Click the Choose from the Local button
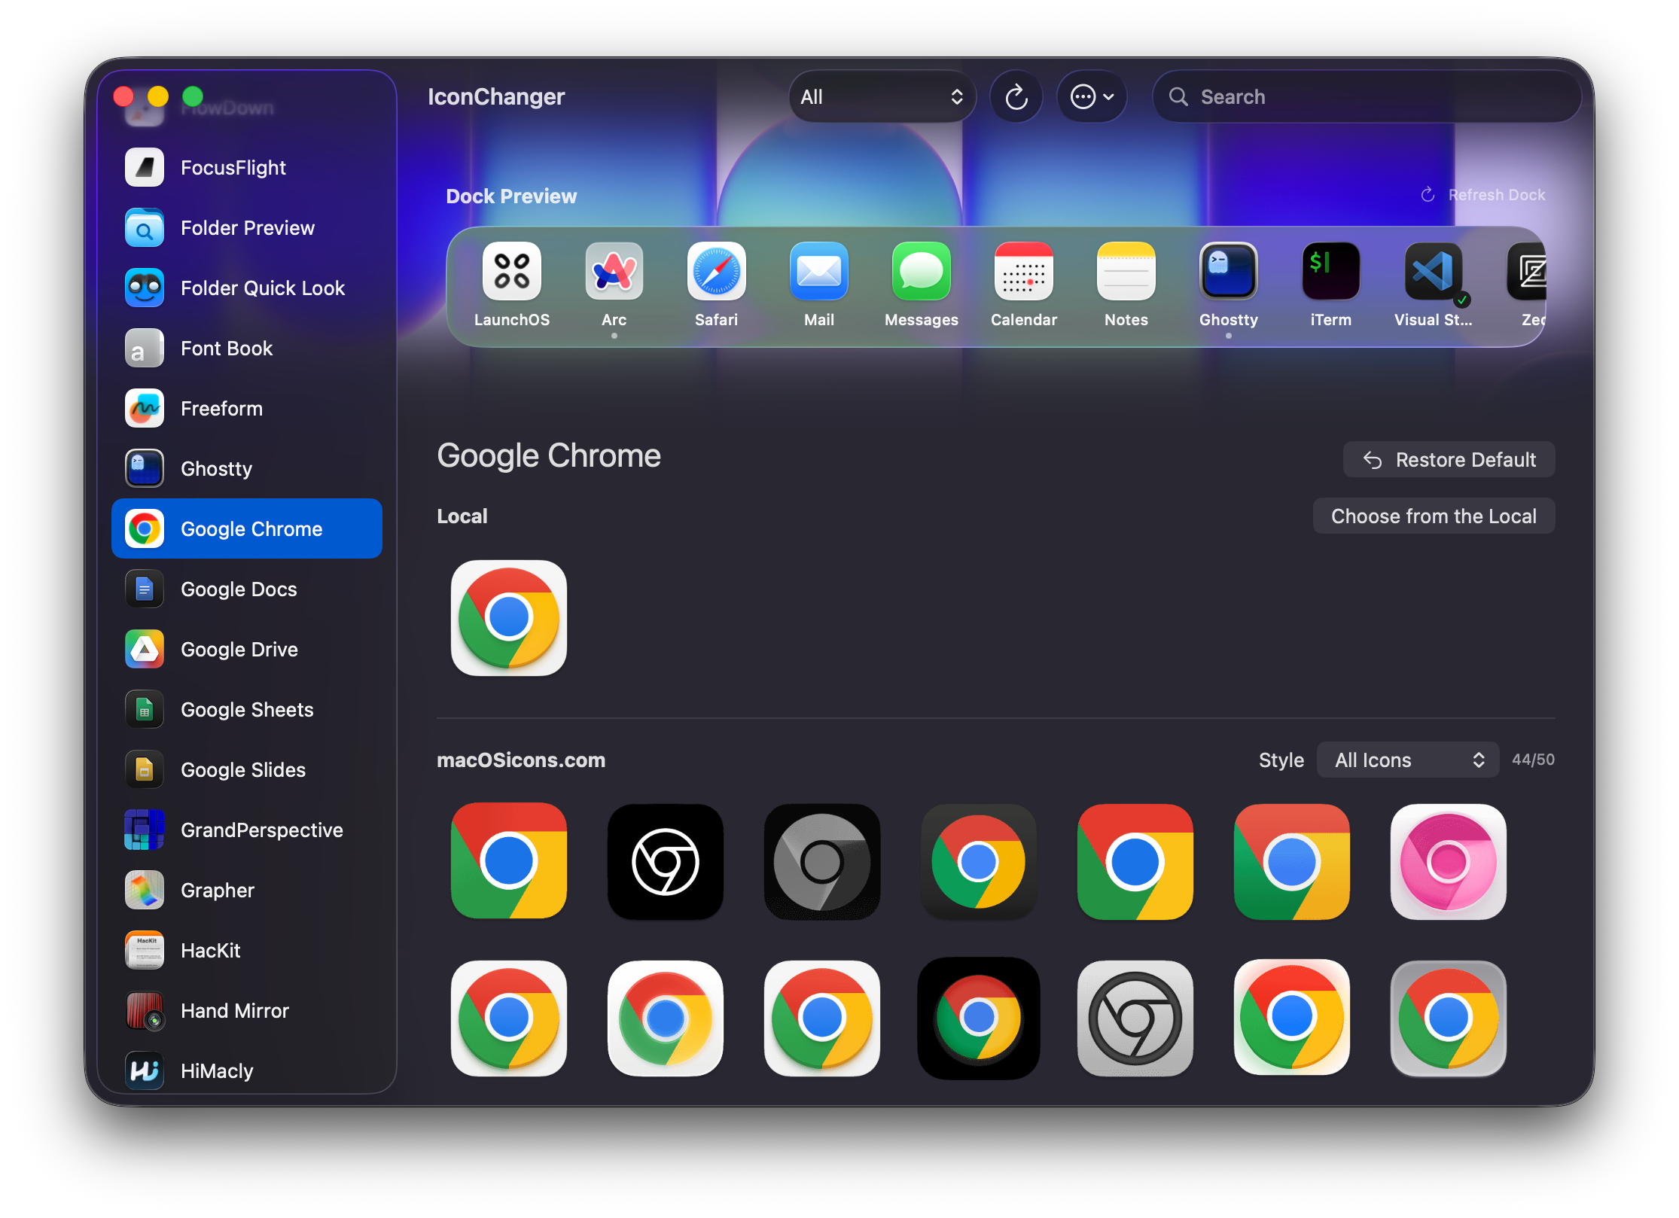 (x=1433, y=516)
